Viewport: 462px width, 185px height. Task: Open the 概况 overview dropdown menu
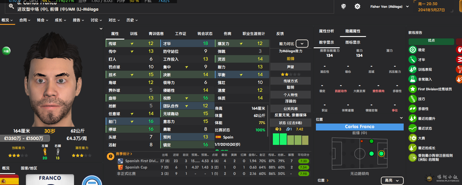point(7,20)
